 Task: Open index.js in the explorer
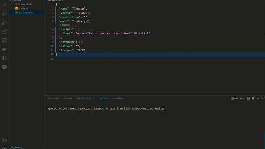click(23, 8)
